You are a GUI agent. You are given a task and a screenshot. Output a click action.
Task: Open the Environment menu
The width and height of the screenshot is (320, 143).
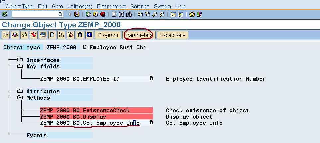click(x=111, y=7)
